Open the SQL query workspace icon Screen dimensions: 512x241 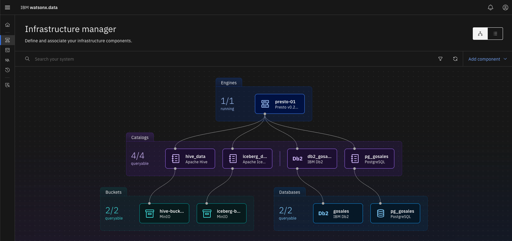pos(7,60)
